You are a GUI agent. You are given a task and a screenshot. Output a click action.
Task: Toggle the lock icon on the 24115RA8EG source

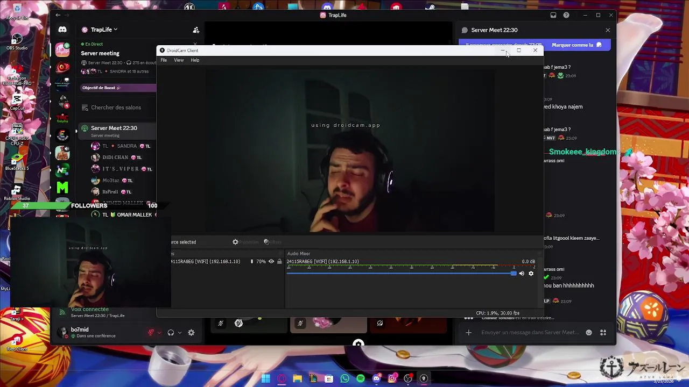[279, 262]
